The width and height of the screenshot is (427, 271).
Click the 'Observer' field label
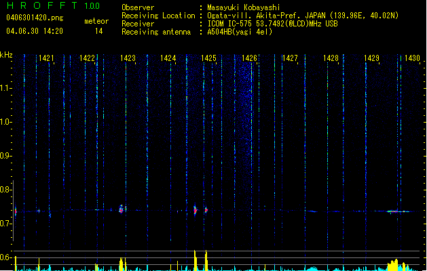138,7
